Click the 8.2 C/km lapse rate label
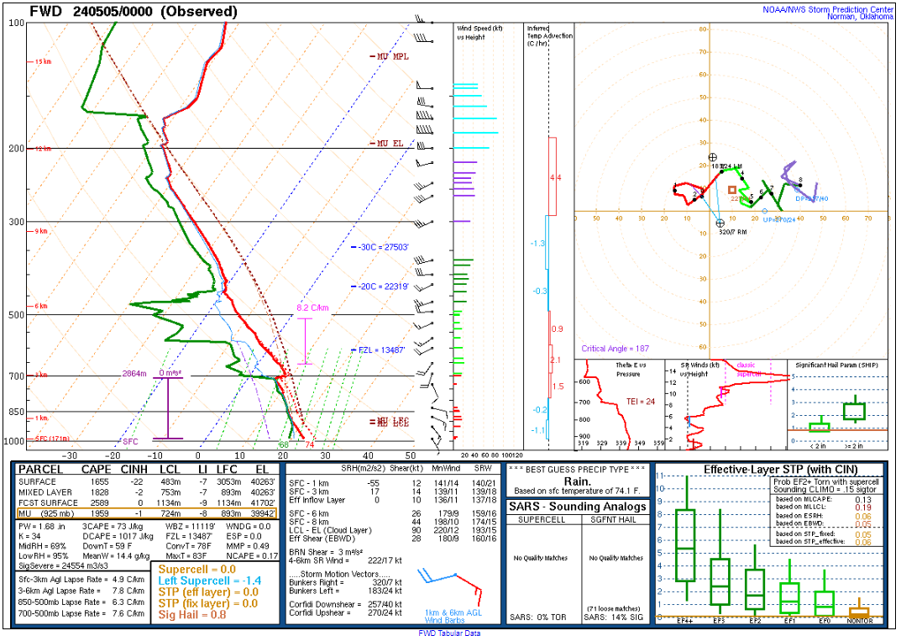 click(312, 308)
